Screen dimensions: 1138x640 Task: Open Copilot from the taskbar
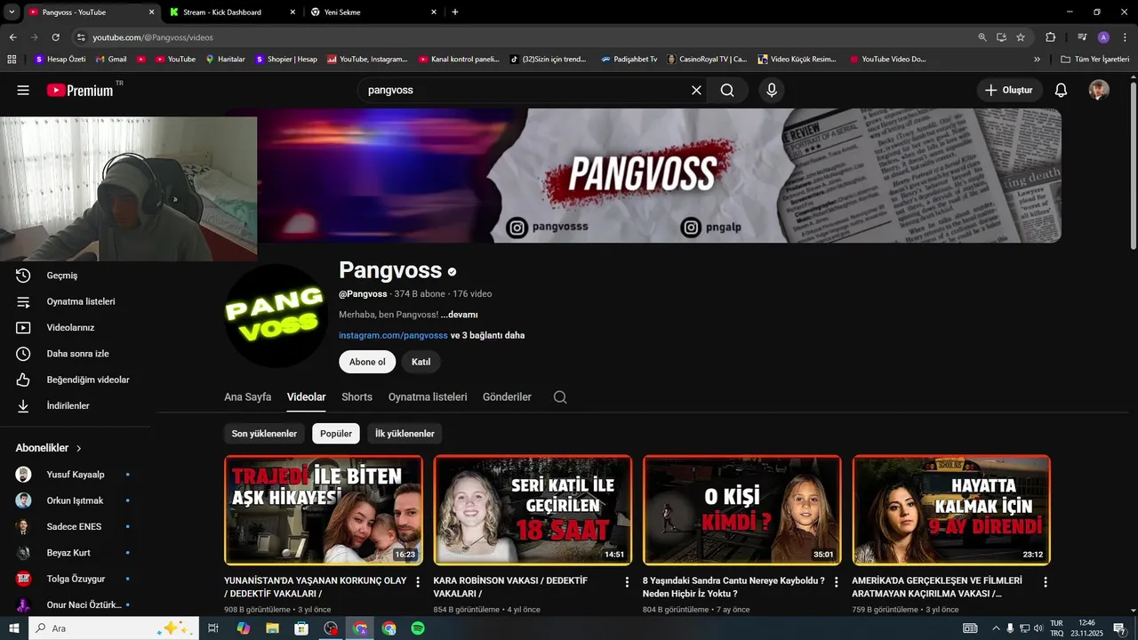(243, 628)
